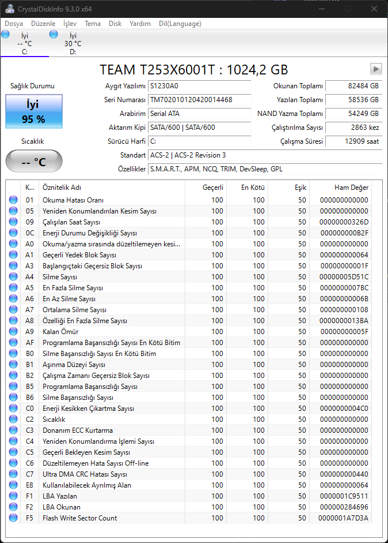Click status orb for En Fazla Silme Sayısı
Image resolution: width=388 pixels, height=543 pixels.
point(13,287)
